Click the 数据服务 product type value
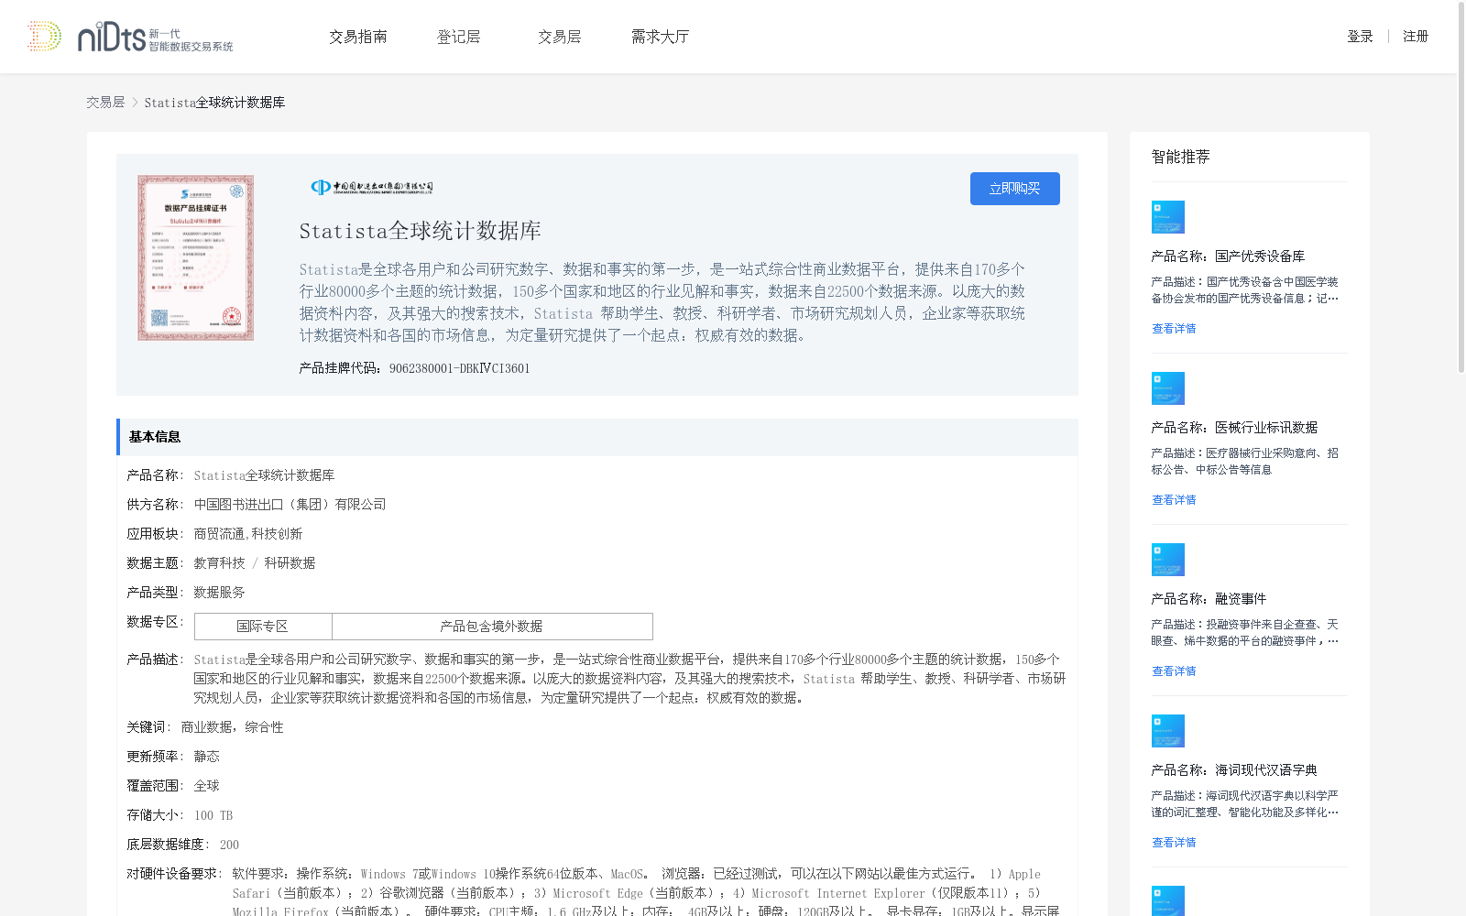1466x916 pixels. point(219,593)
